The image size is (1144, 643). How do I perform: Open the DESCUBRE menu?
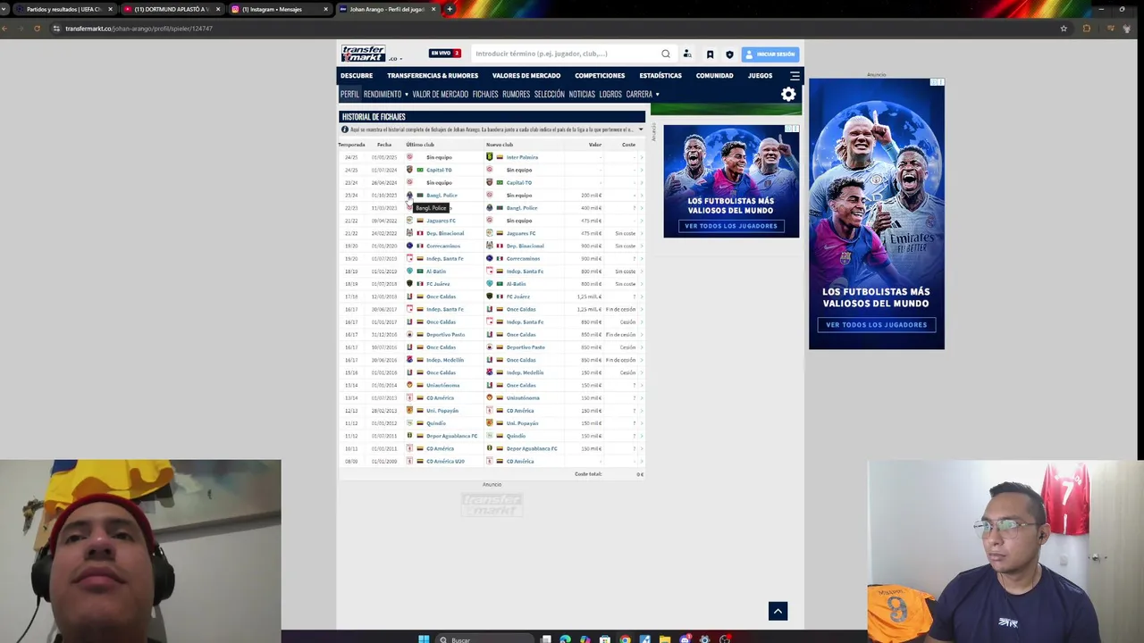(357, 76)
